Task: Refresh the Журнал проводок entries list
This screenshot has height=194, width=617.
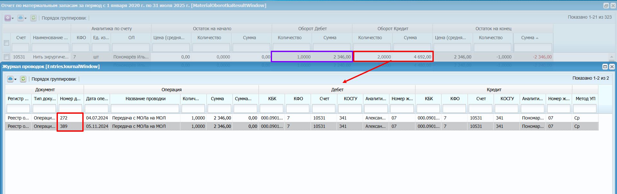Action: point(23,79)
